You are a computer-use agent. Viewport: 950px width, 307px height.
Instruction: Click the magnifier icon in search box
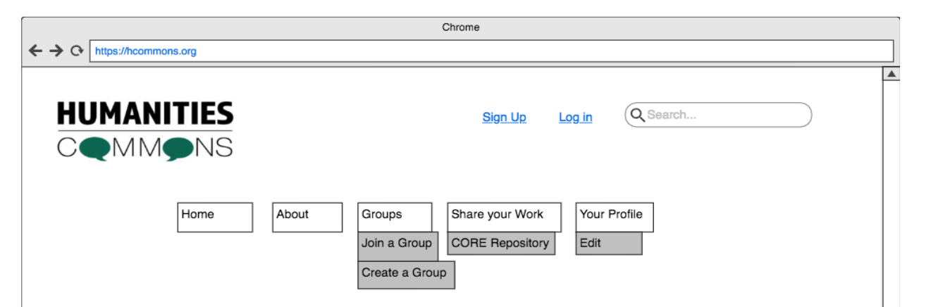click(637, 115)
